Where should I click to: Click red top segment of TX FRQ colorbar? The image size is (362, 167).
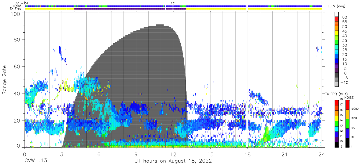[336, 102]
